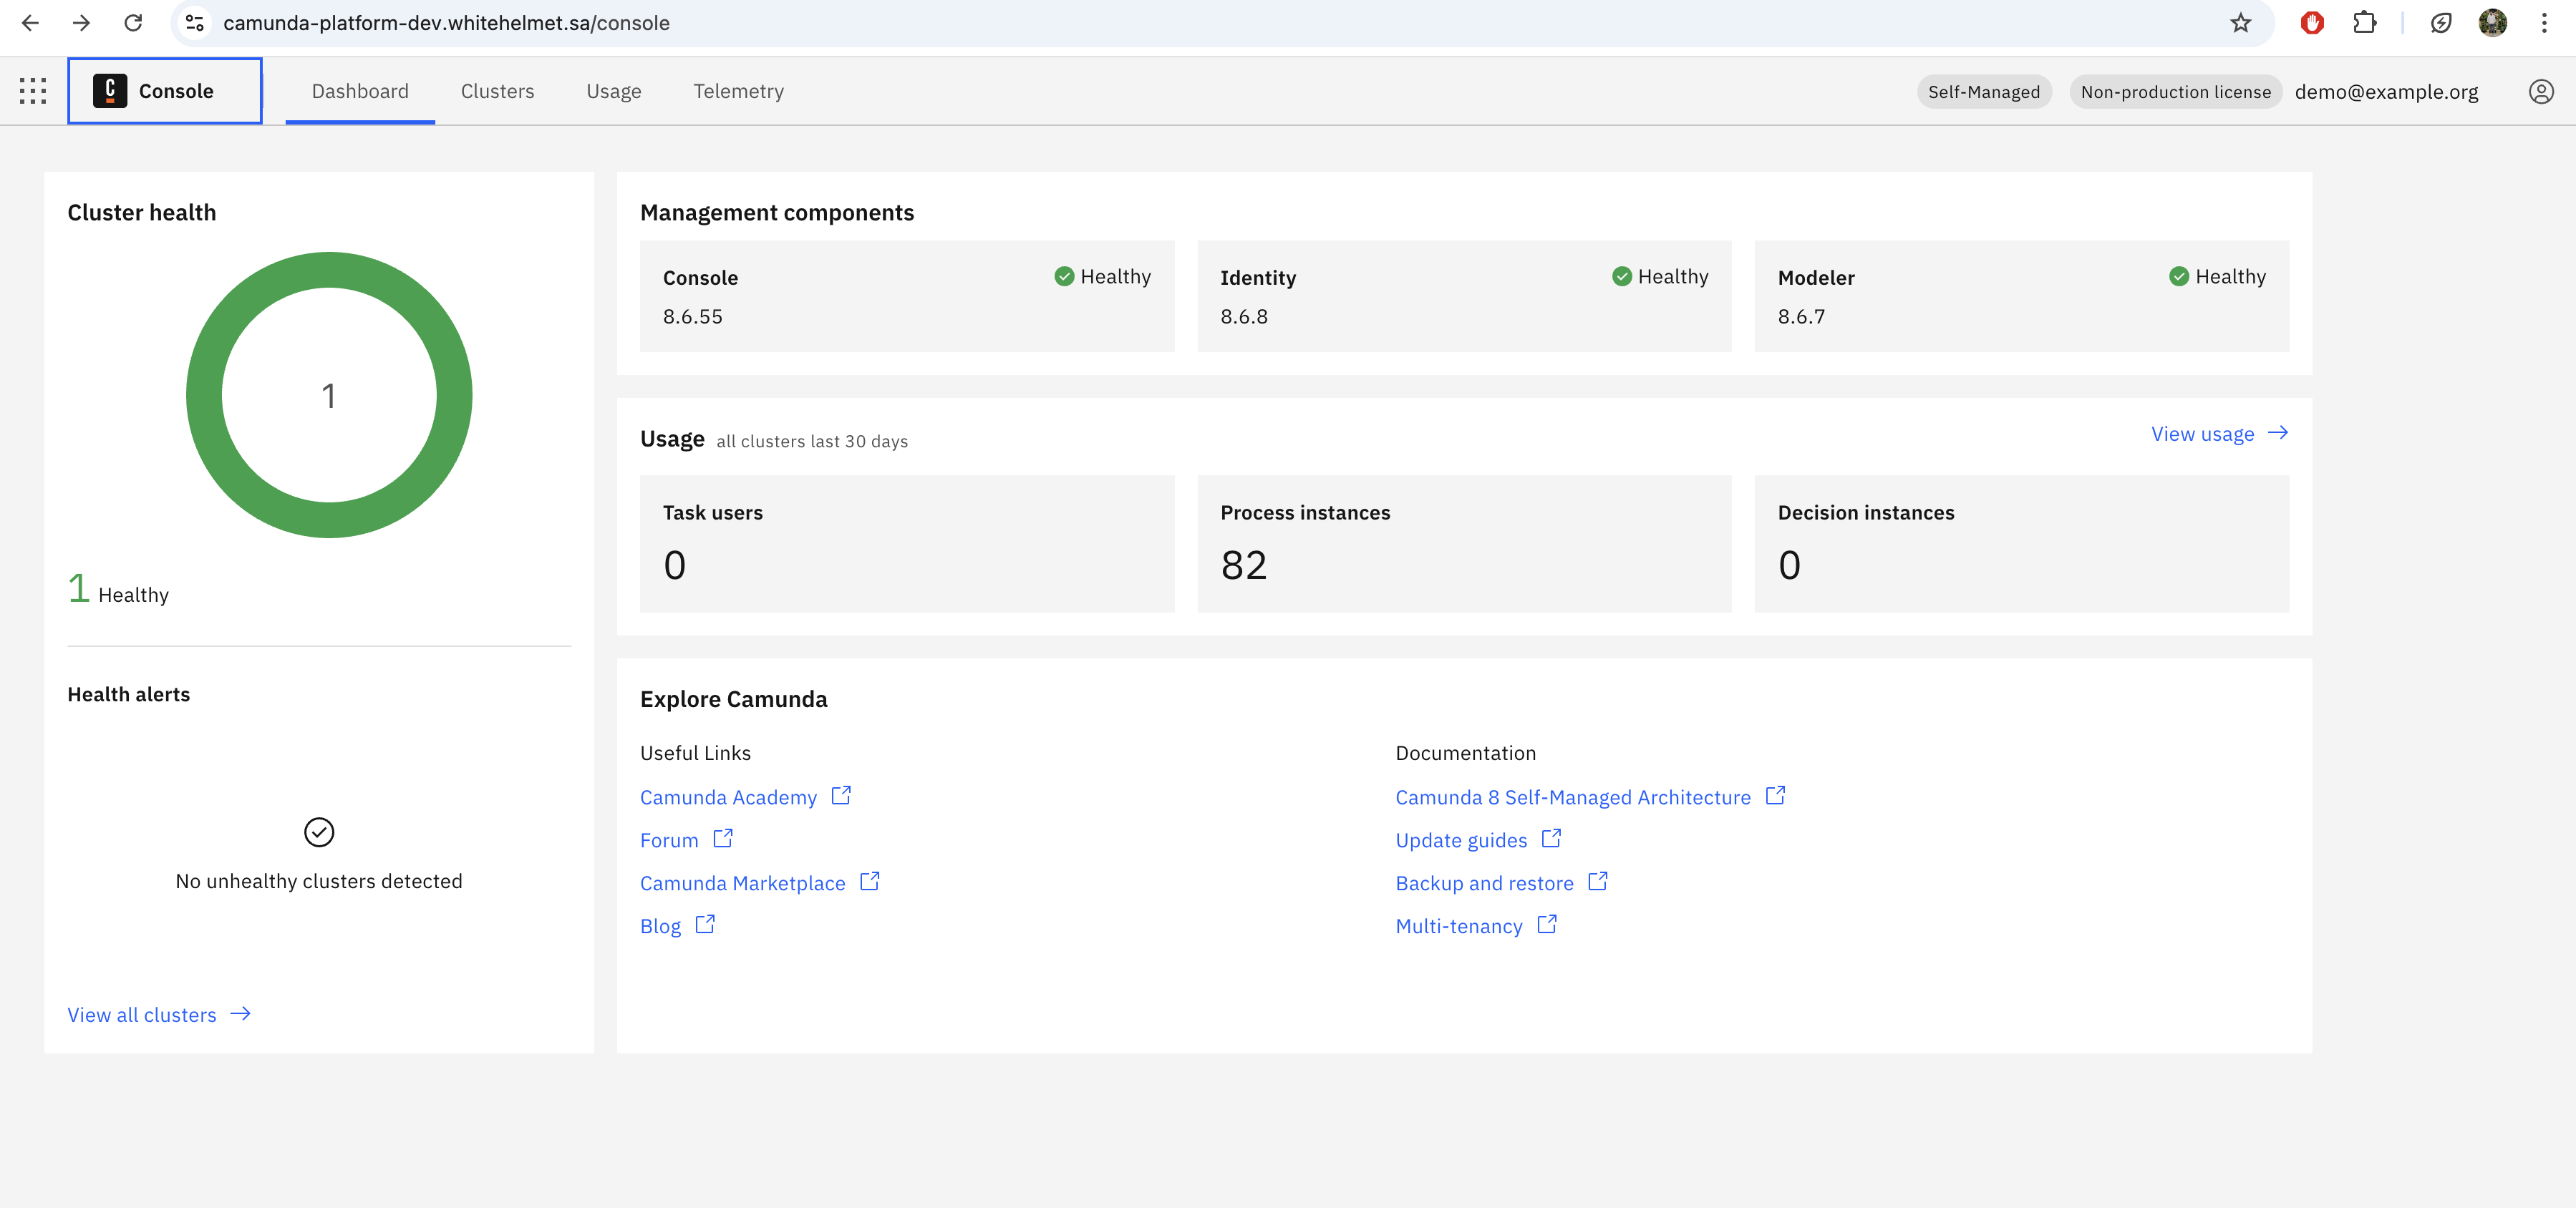The height and width of the screenshot is (1208, 2576).
Task: Click 'No unhealthy clusters detected' text
Action: tap(319, 881)
